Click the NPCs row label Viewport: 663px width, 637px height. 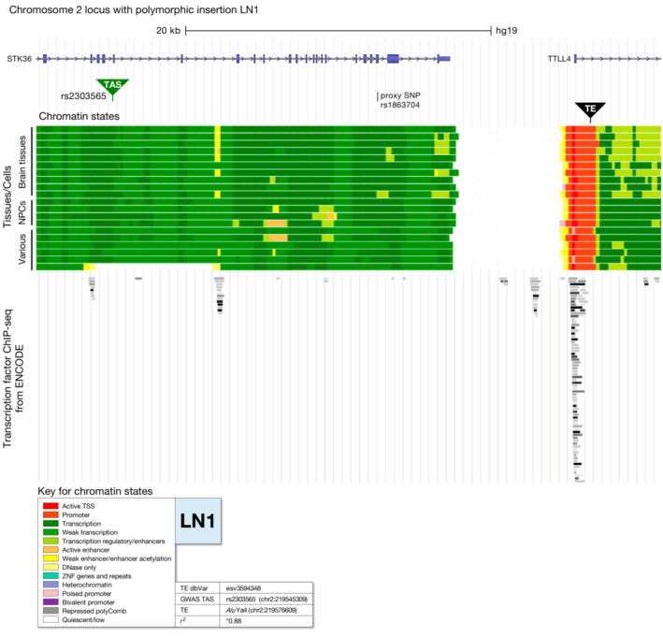click(22, 212)
